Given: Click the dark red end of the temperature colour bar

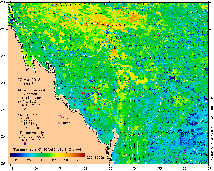Looking at the screenshot, I should pos(83,155).
